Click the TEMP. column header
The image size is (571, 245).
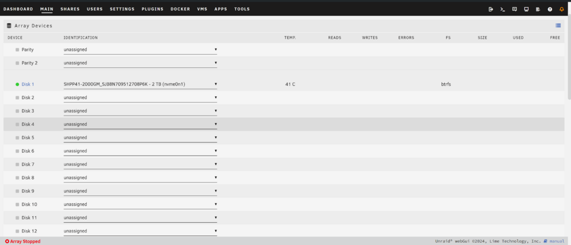pos(290,38)
